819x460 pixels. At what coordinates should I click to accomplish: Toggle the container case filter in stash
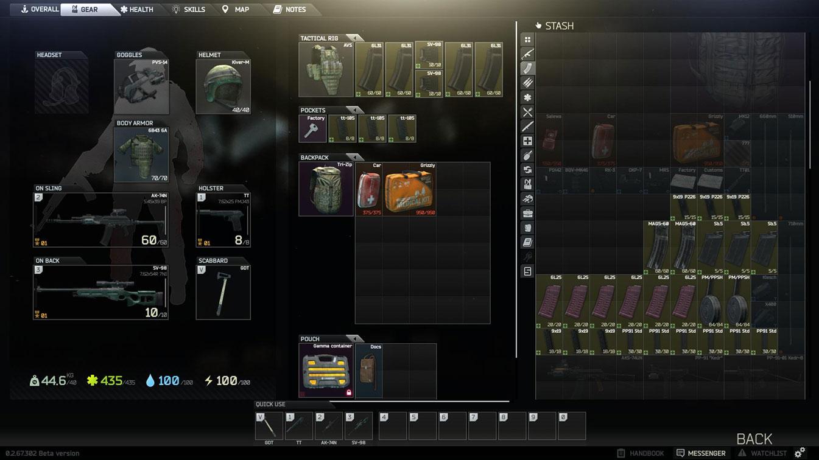pyautogui.click(x=527, y=214)
